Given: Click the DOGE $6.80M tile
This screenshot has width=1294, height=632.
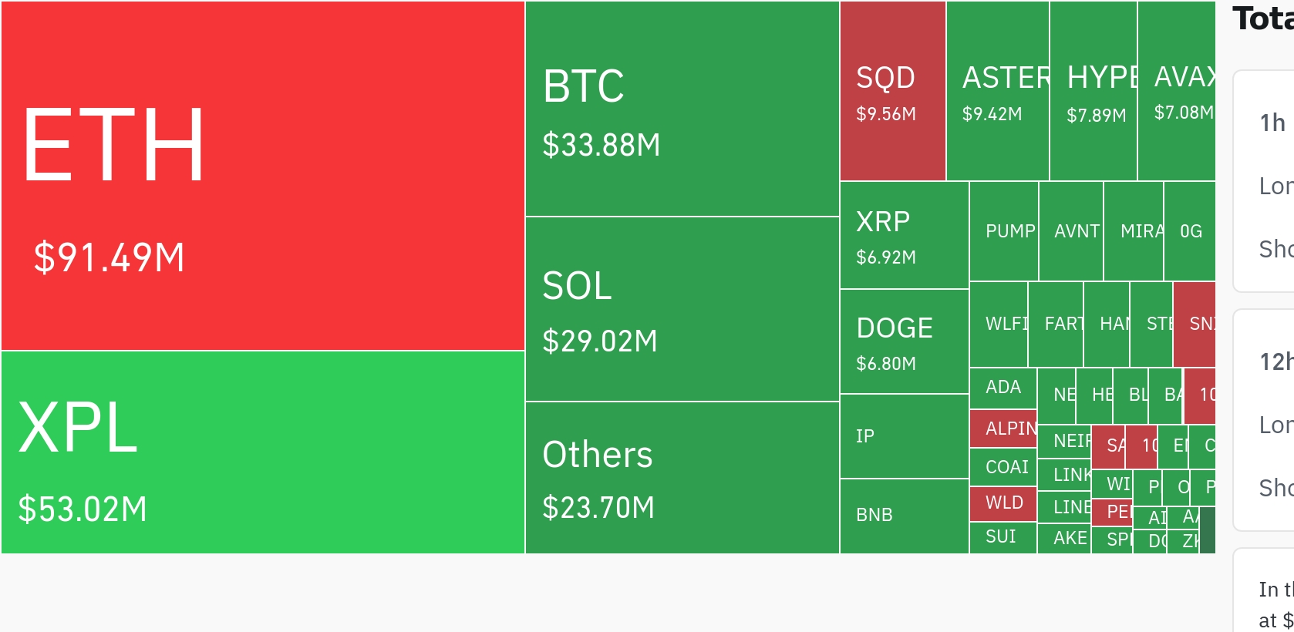Looking at the screenshot, I should coord(904,341).
